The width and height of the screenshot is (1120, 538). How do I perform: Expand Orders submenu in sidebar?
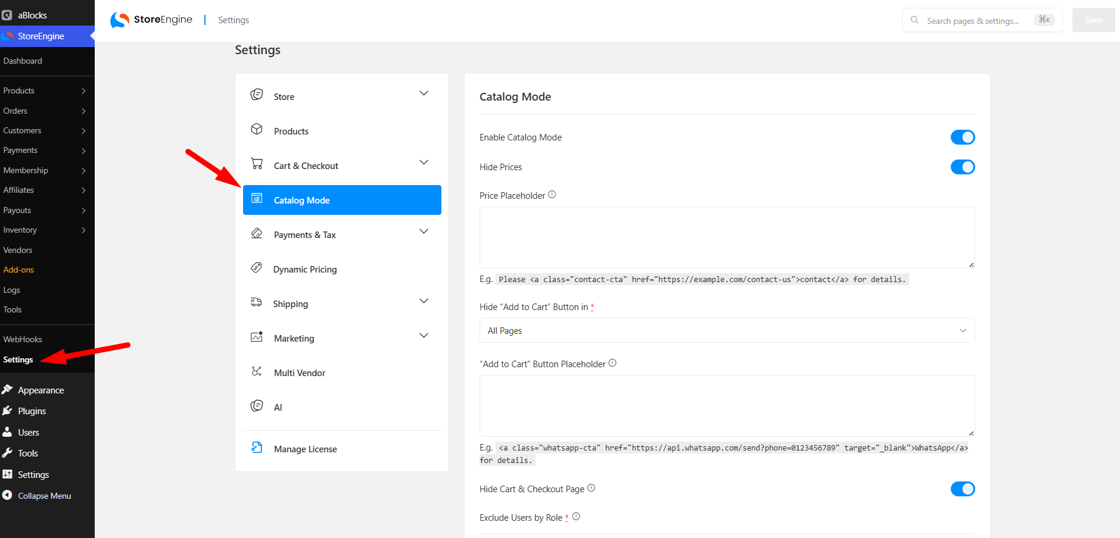click(x=83, y=111)
